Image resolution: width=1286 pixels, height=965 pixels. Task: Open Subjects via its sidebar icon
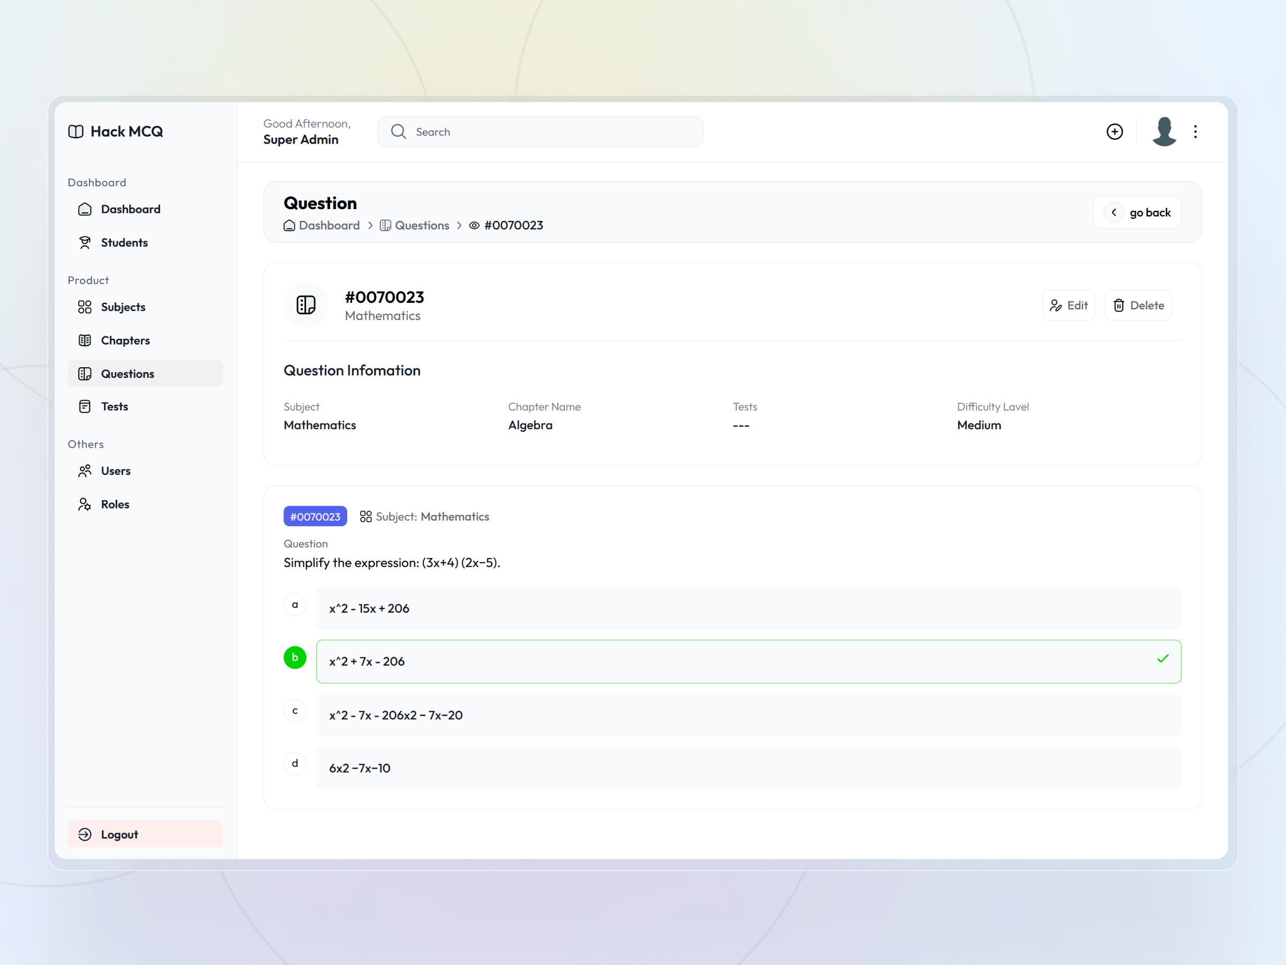click(x=85, y=307)
